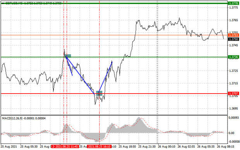Click the 26 Aug 08:15 time label

[x=225, y=147]
